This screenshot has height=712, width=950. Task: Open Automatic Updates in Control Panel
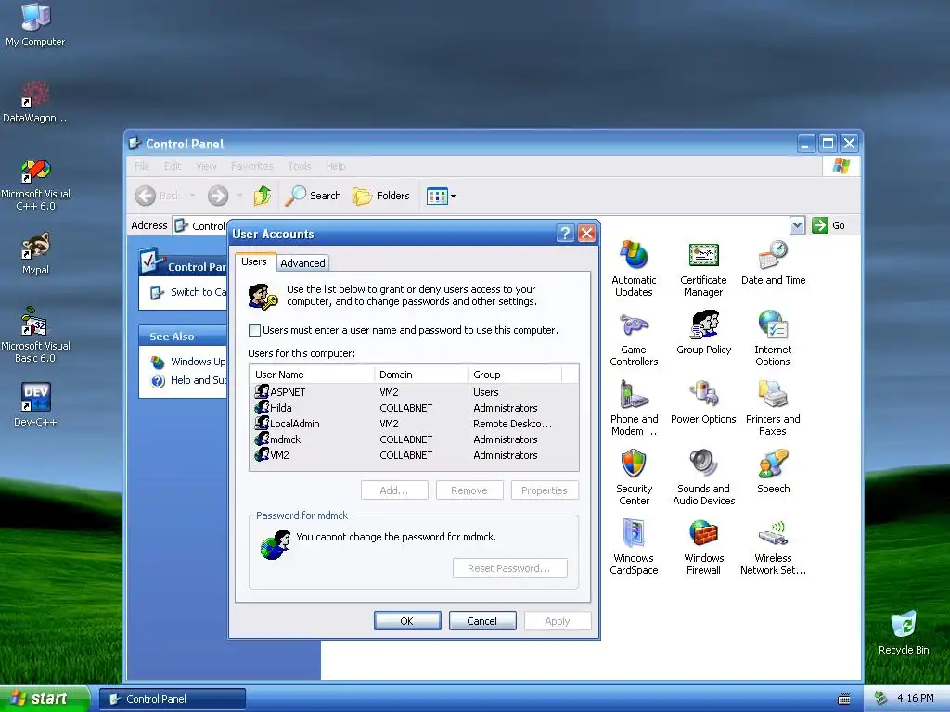634,268
